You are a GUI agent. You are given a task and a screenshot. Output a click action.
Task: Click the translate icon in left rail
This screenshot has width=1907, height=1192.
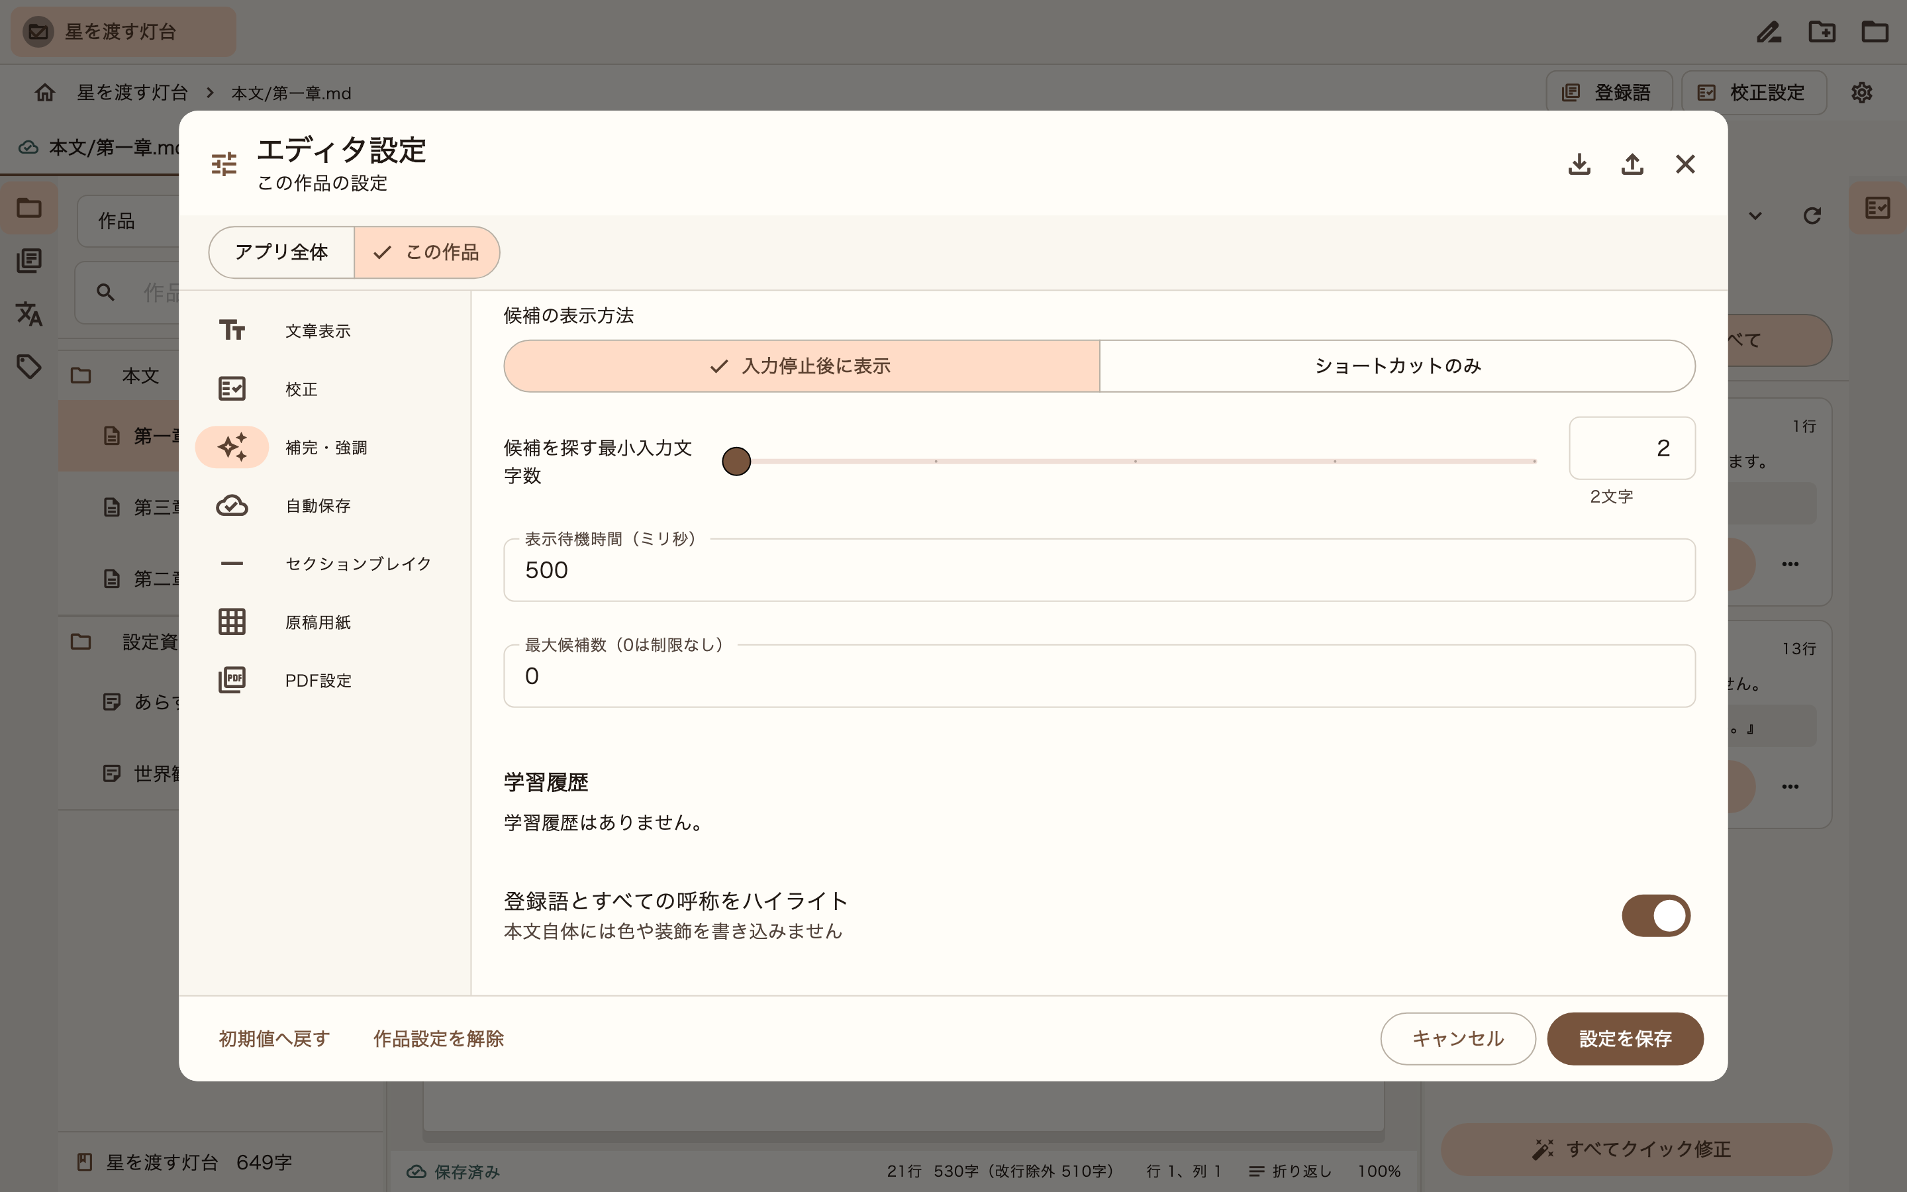tap(29, 313)
